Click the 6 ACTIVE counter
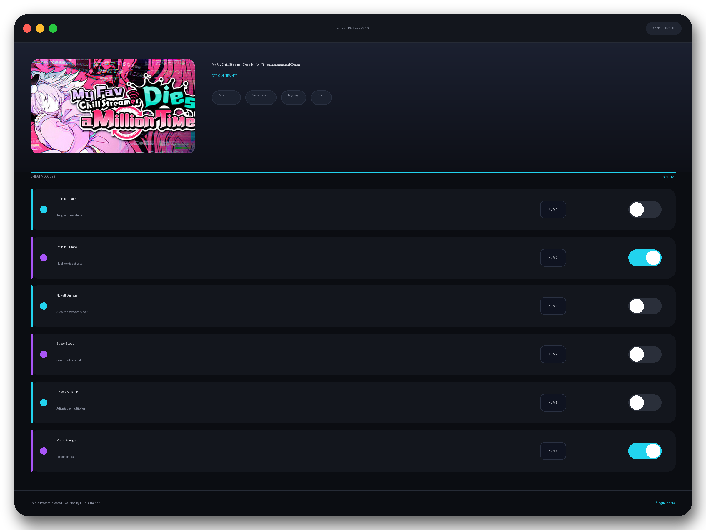The width and height of the screenshot is (706, 530). (x=669, y=177)
